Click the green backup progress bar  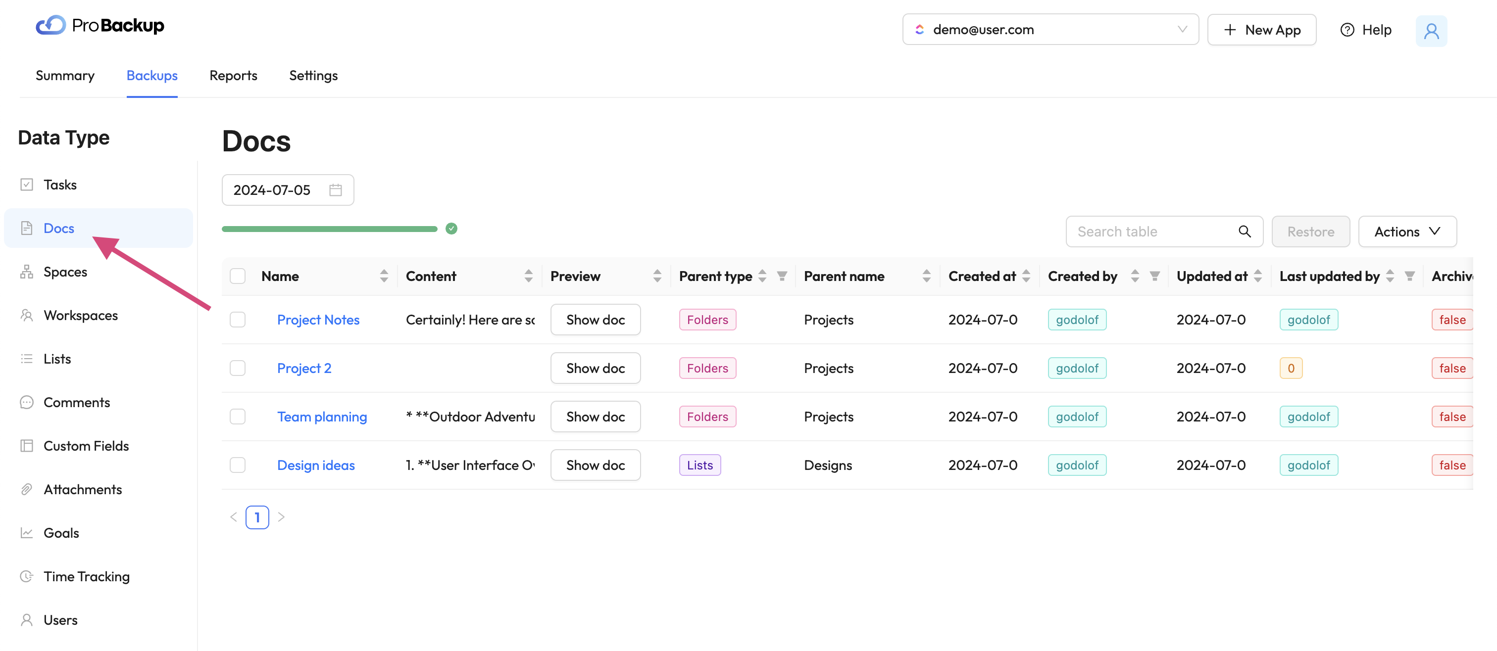click(x=330, y=229)
